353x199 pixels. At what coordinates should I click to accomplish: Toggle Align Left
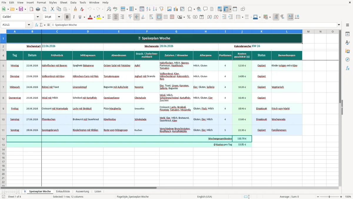109,17
